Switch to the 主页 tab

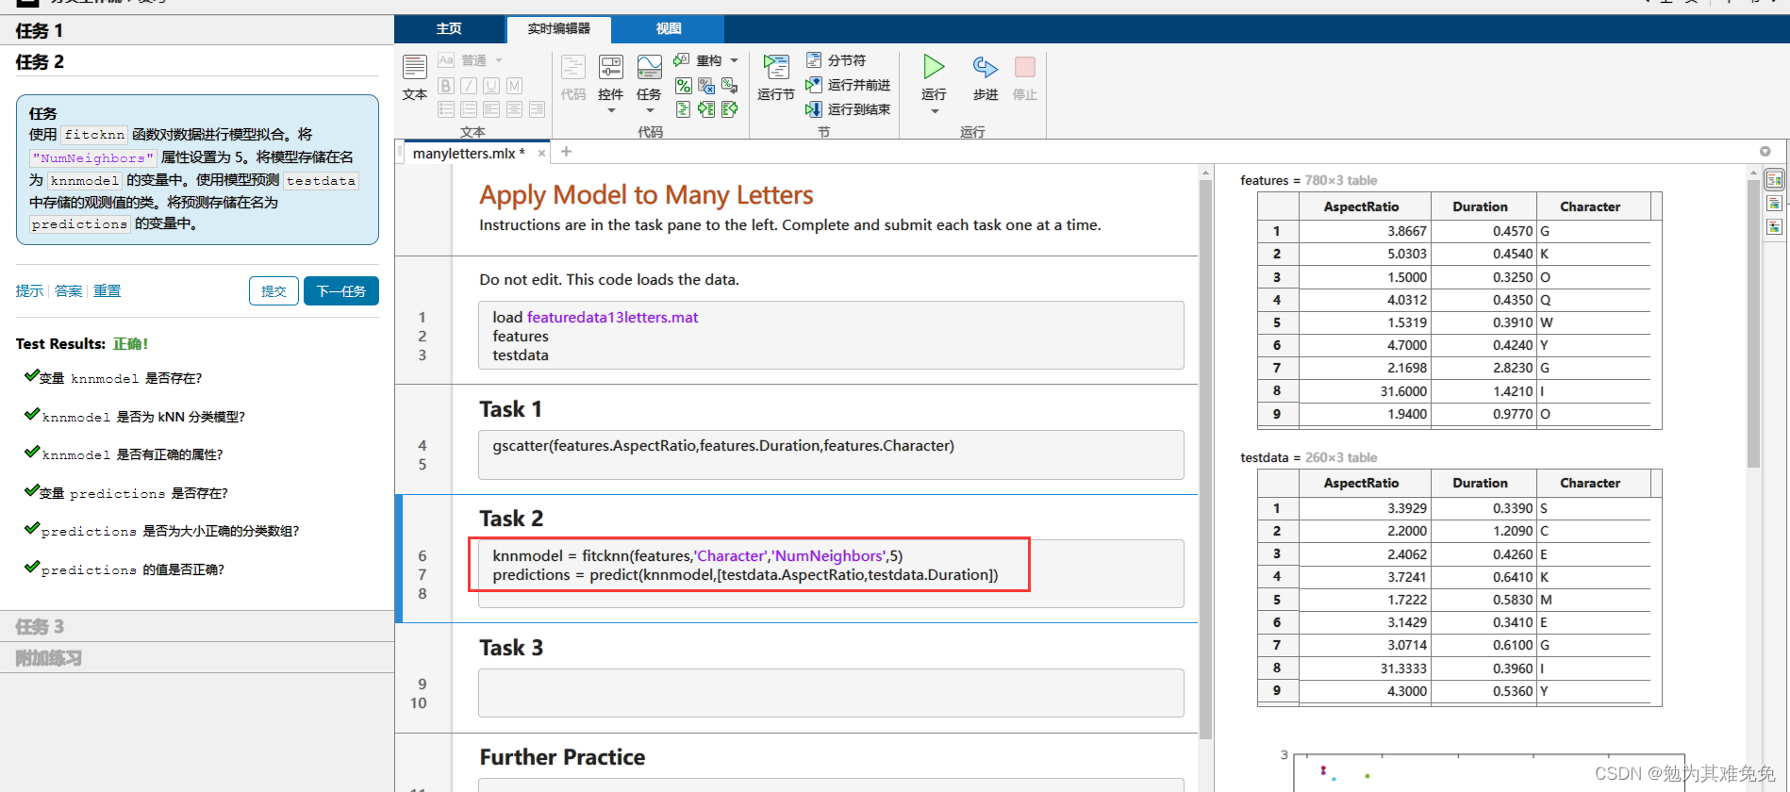click(449, 29)
